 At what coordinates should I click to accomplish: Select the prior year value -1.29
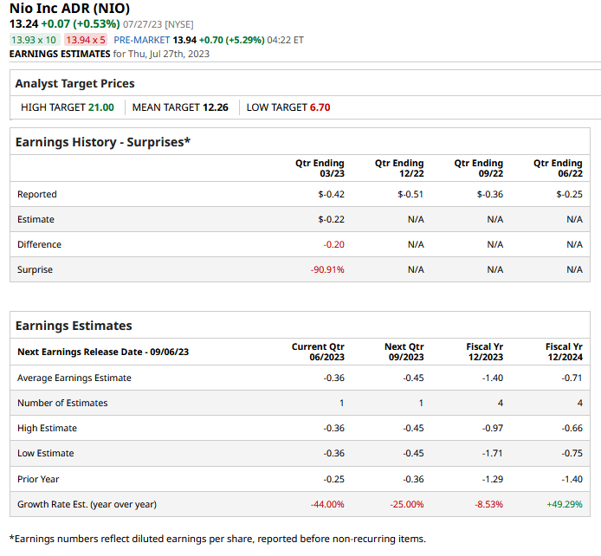pyautogui.click(x=493, y=479)
